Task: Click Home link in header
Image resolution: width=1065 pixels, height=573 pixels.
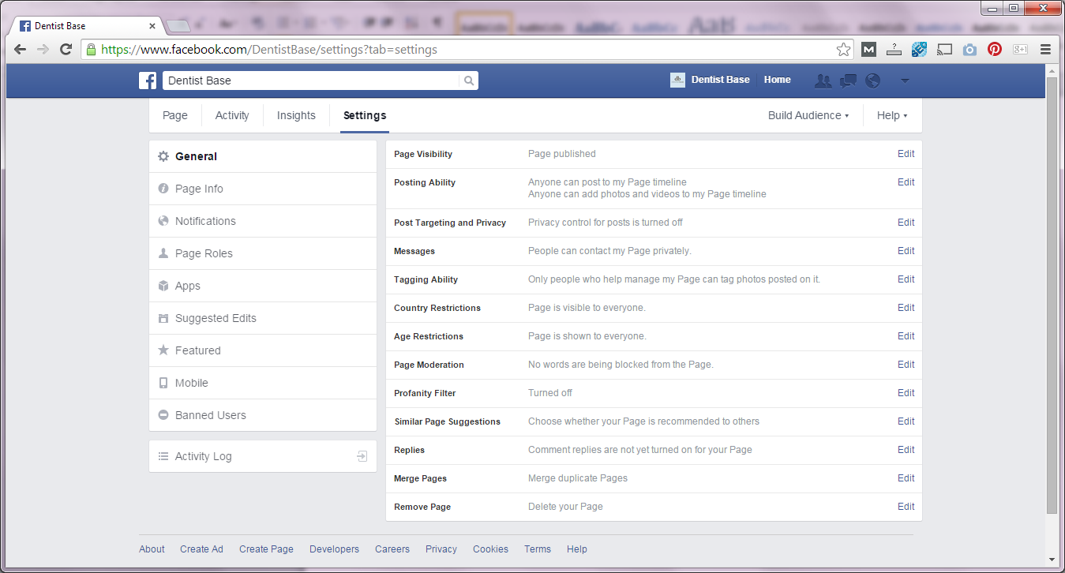Action: pyautogui.click(x=777, y=80)
